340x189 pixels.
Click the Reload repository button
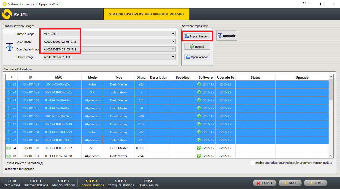(197, 47)
